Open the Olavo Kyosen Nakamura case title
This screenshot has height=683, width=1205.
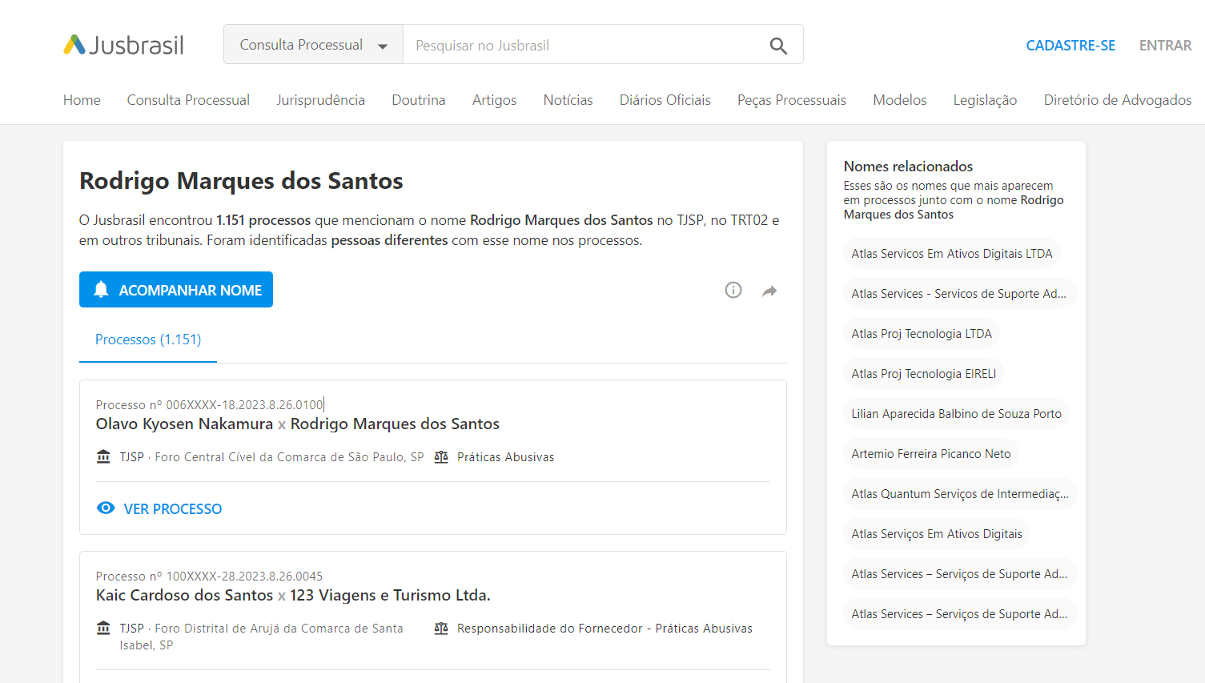(x=297, y=424)
